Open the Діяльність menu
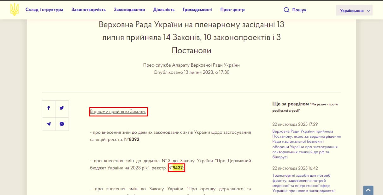 (164, 10)
